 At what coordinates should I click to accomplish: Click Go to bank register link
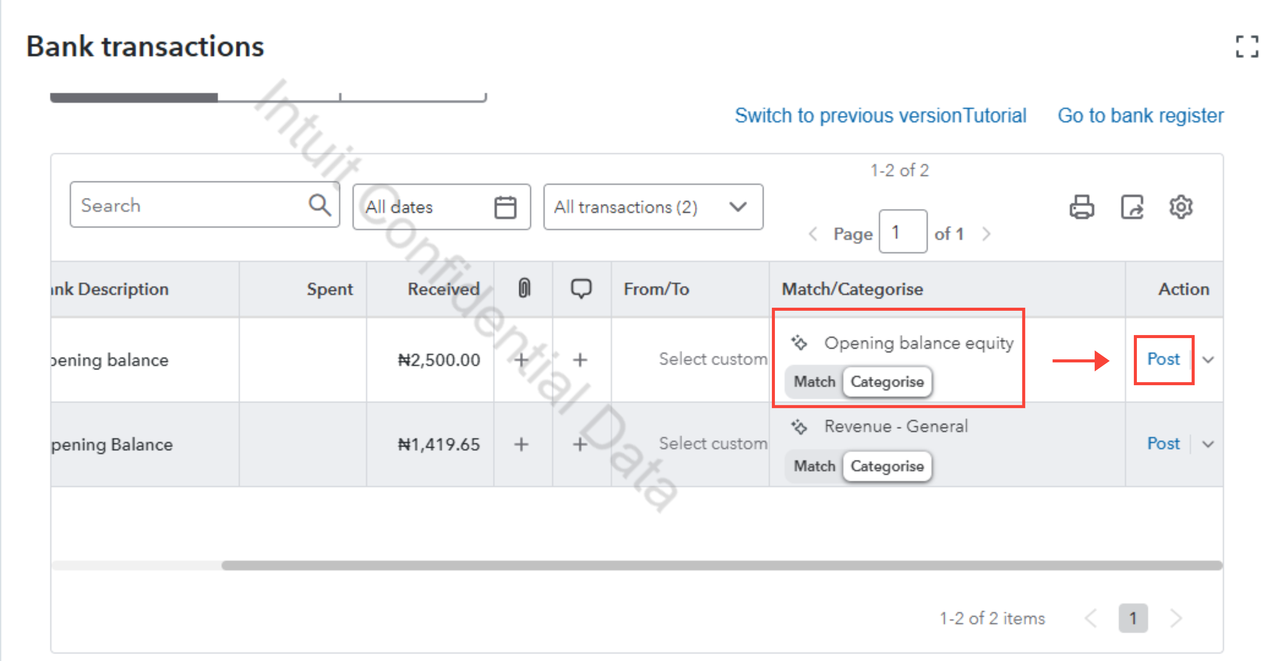[x=1141, y=115]
